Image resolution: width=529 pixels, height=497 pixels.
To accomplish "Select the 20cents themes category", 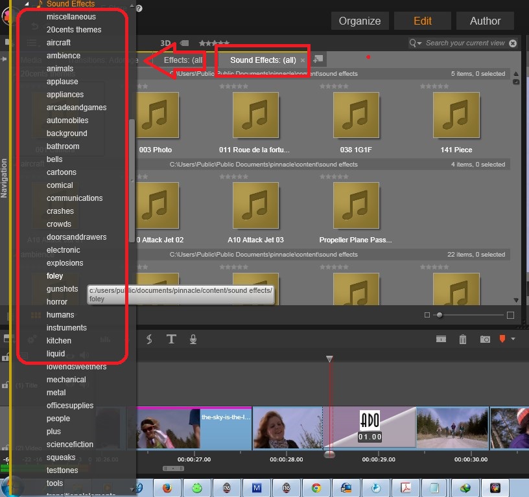I will (74, 30).
